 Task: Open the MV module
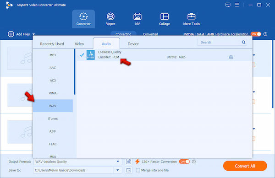pos(137,19)
